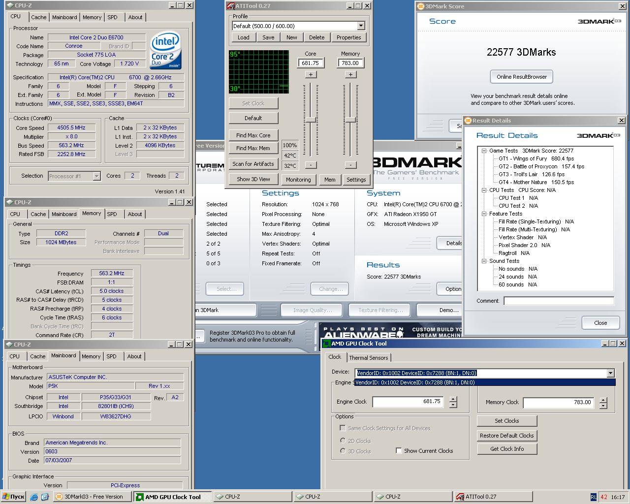Open the Пуск start menu button

tap(13, 497)
